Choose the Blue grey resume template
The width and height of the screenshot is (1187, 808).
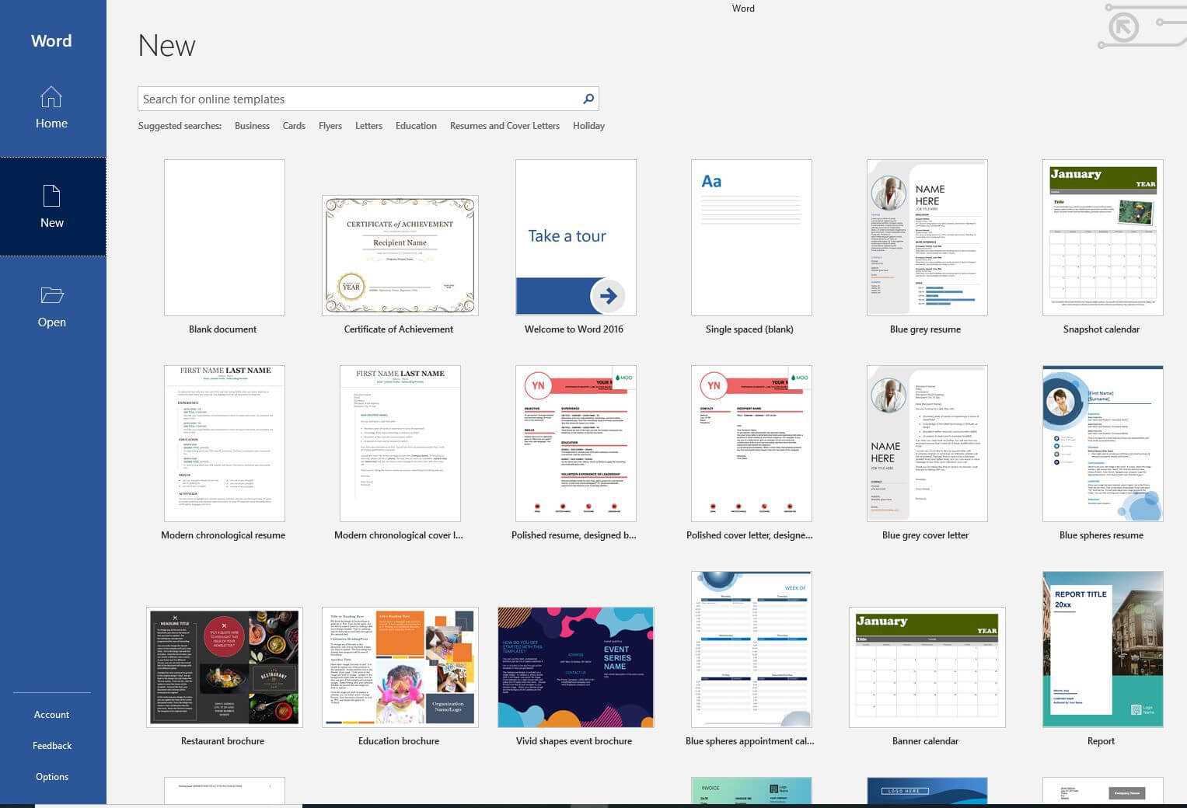click(x=927, y=238)
